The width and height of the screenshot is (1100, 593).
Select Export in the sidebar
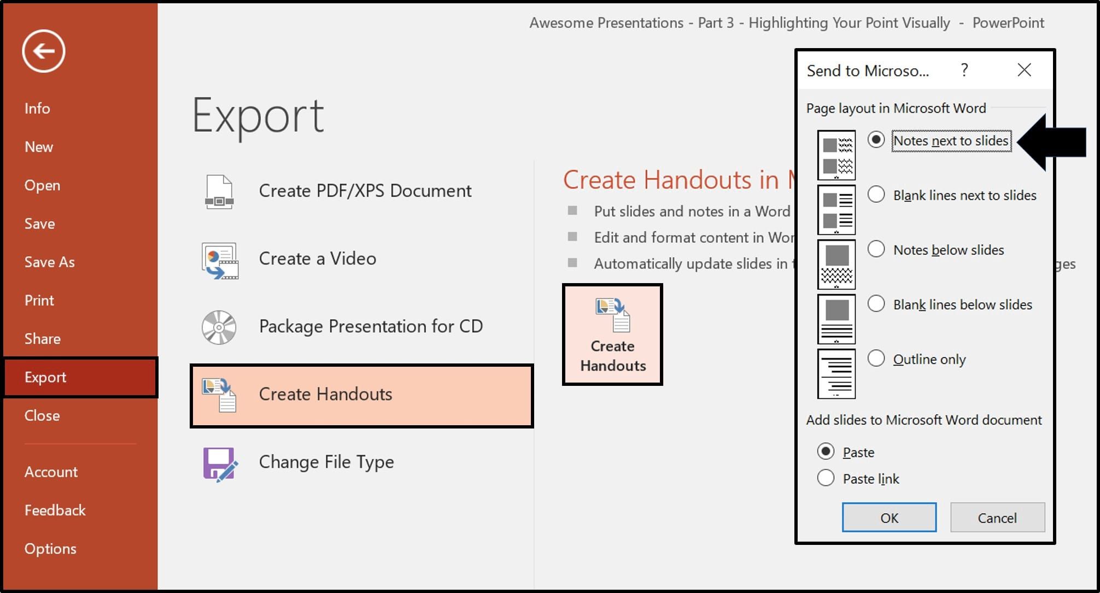click(80, 377)
